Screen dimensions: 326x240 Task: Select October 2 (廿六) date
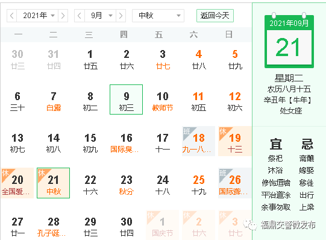[x=199, y=226]
